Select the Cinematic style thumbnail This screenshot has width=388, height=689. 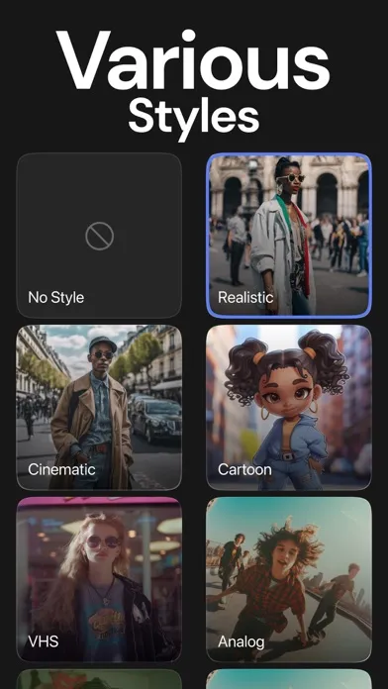tap(99, 407)
